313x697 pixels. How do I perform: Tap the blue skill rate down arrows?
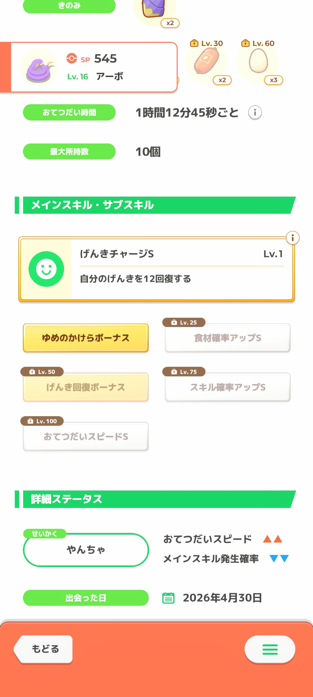279,558
